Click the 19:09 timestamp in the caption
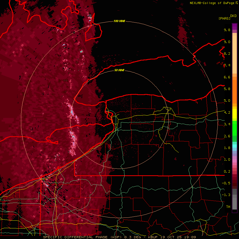The image size is (239, 239). pos(190,237)
